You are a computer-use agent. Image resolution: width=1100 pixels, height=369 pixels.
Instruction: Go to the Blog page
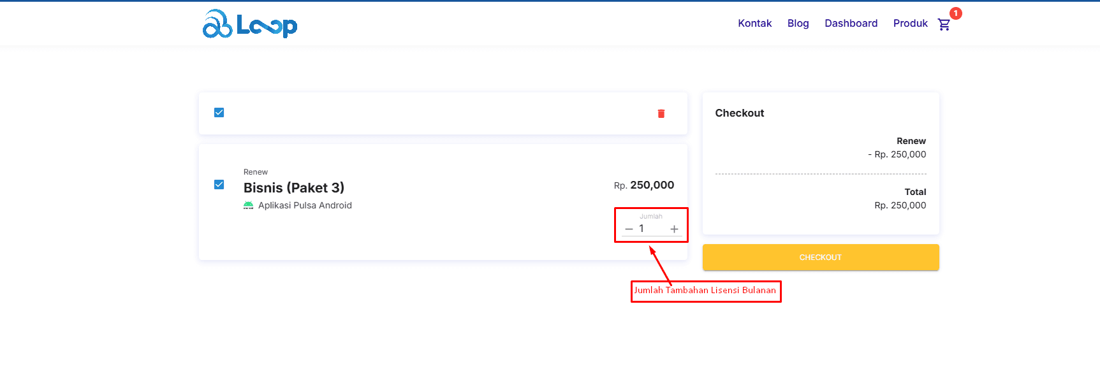coord(798,24)
